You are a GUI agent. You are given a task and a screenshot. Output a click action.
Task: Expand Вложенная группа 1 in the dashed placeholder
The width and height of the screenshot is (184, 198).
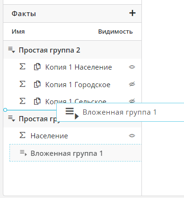point(23,153)
